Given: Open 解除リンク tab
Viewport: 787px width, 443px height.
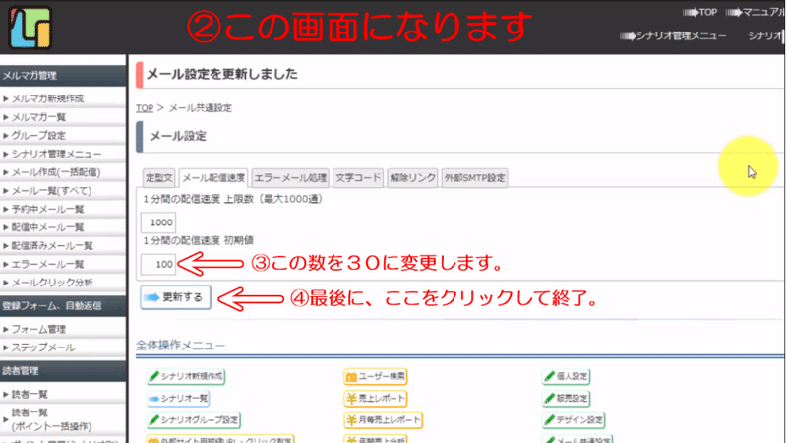Looking at the screenshot, I should [x=412, y=178].
